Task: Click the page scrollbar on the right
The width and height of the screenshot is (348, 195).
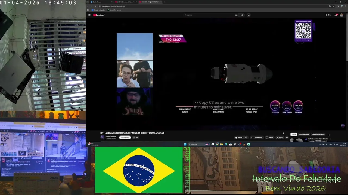Action: pyautogui.click(x=347, y=38)
